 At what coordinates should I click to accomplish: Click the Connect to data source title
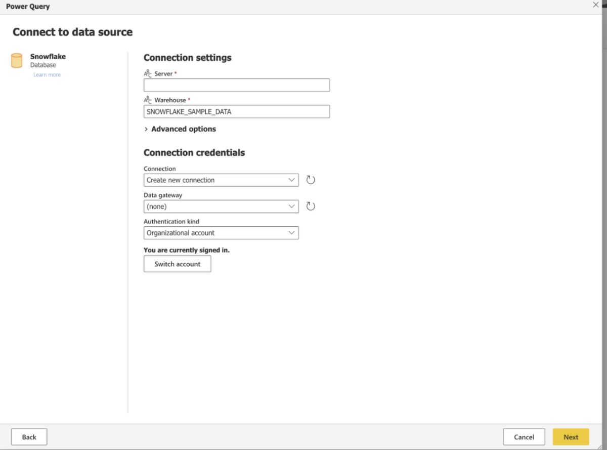(72, 32)
